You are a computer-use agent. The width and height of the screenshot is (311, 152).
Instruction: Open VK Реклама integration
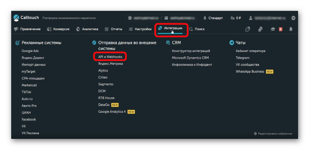click(30, 133)
